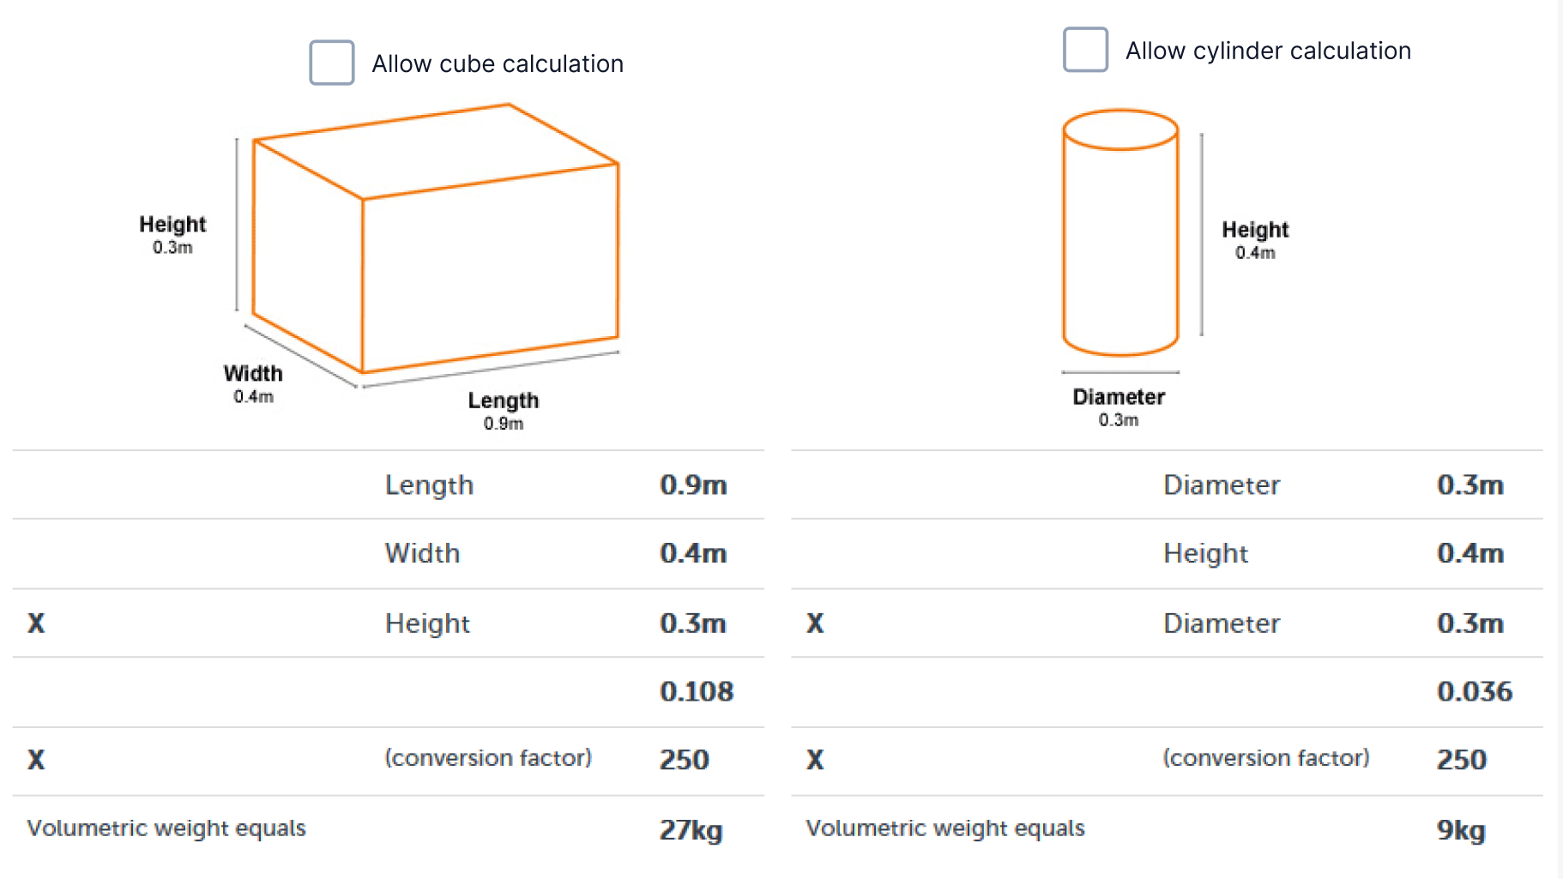The height and width of the screenshot is (879, 1563).
Task: Click the cube volume result 0.108
Action: tap(697, 692)
